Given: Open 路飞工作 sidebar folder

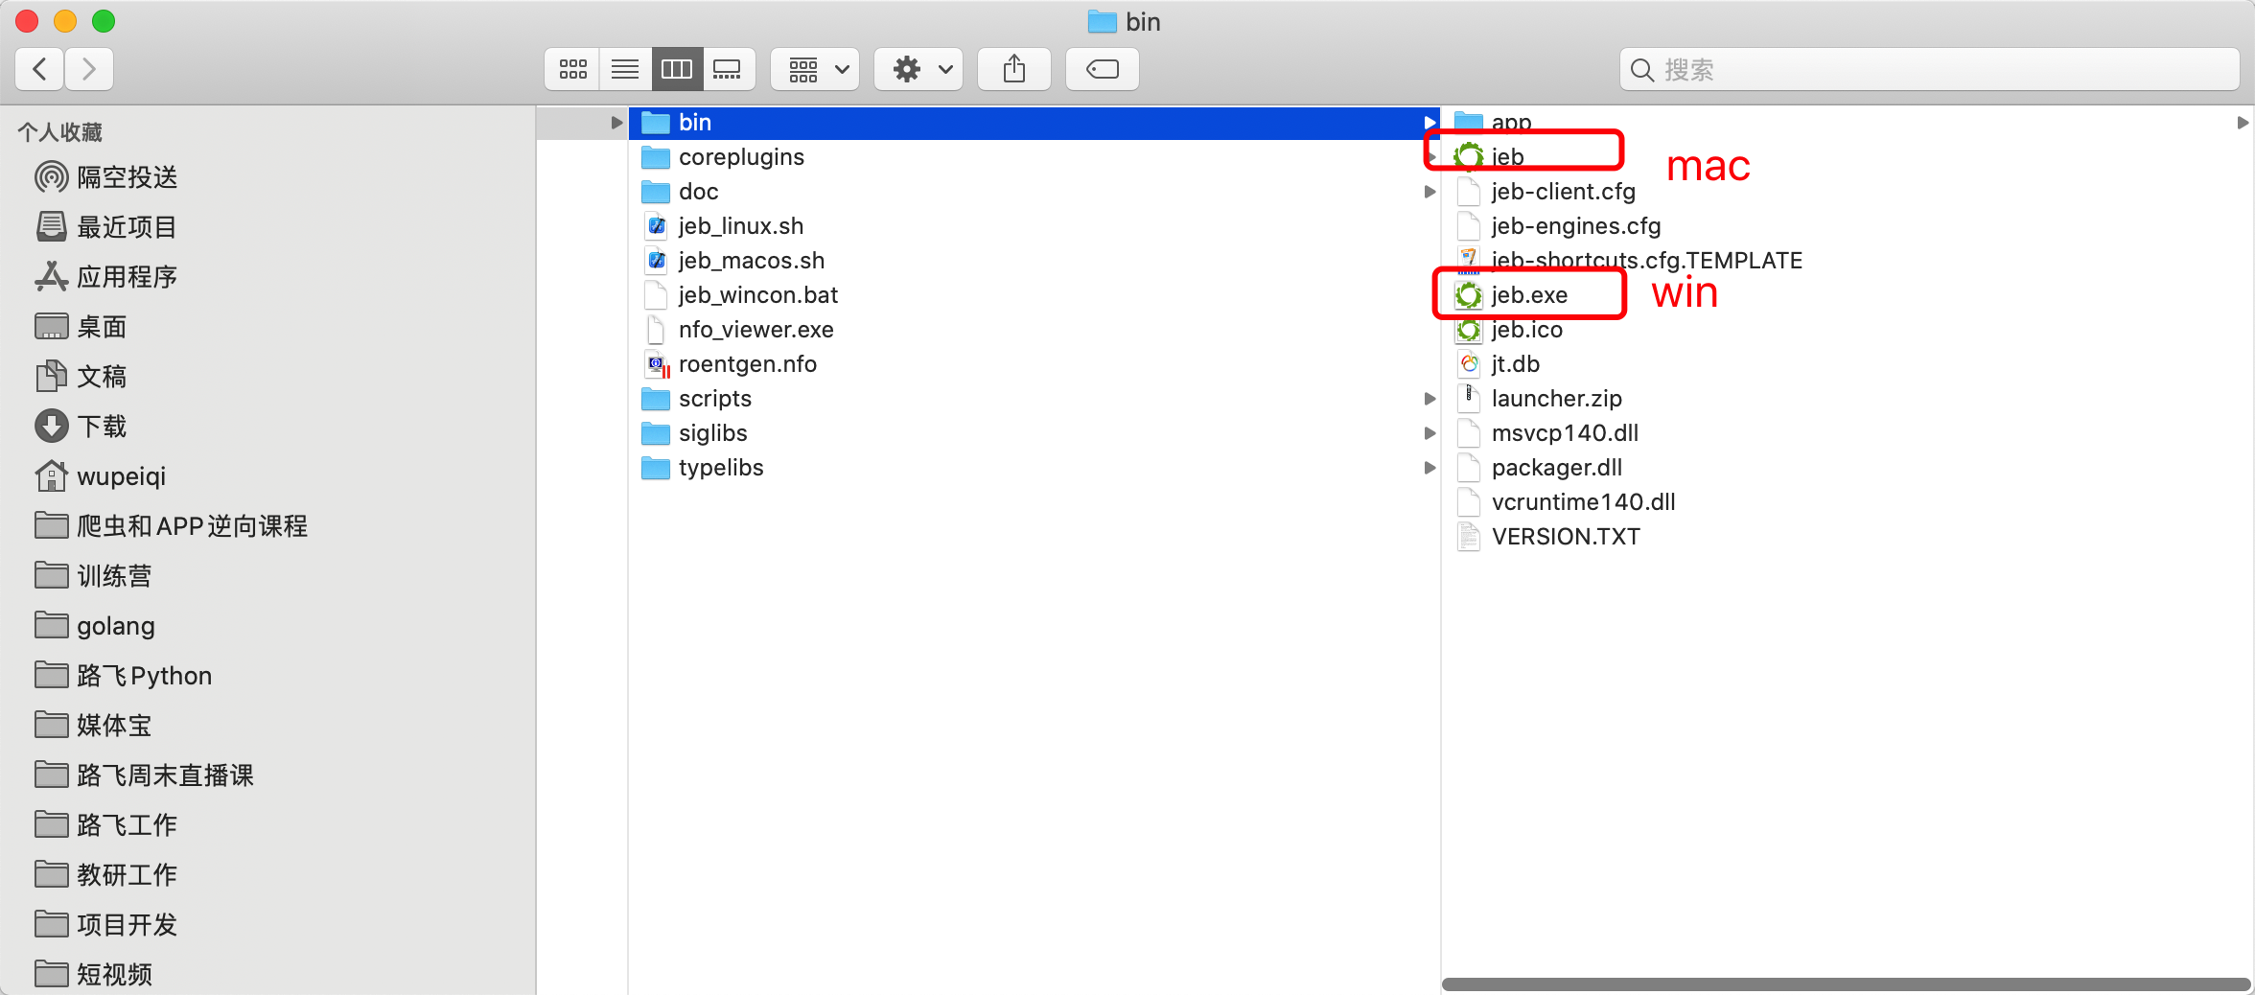Looking at the screenshot, I should [105, 825].
